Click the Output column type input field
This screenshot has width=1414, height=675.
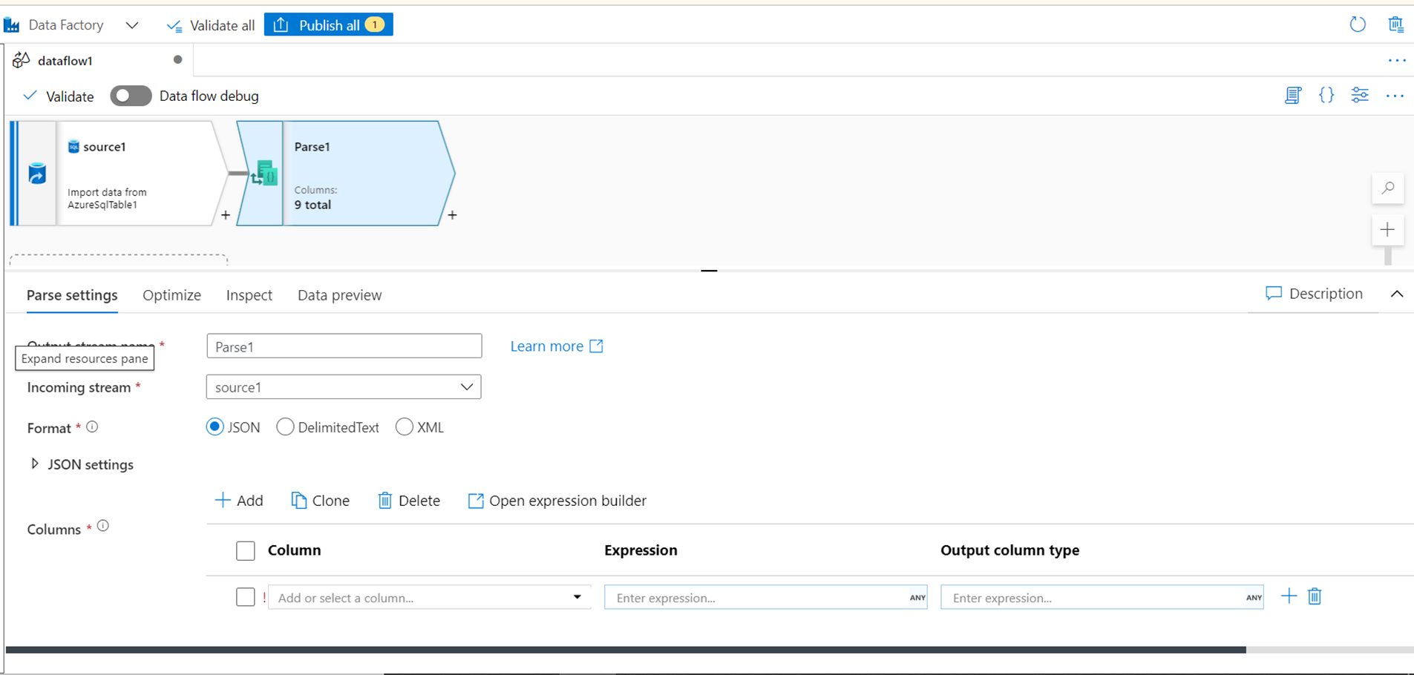coord(1102,597)
